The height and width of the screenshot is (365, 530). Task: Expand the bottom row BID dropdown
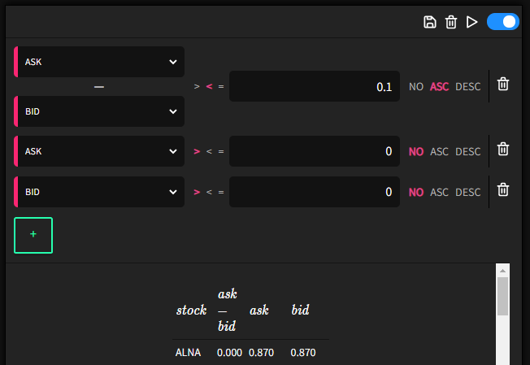[100, 192]
